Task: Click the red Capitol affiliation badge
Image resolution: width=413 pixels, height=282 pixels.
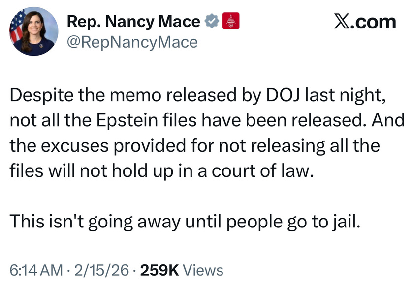Action: point(231,21)
